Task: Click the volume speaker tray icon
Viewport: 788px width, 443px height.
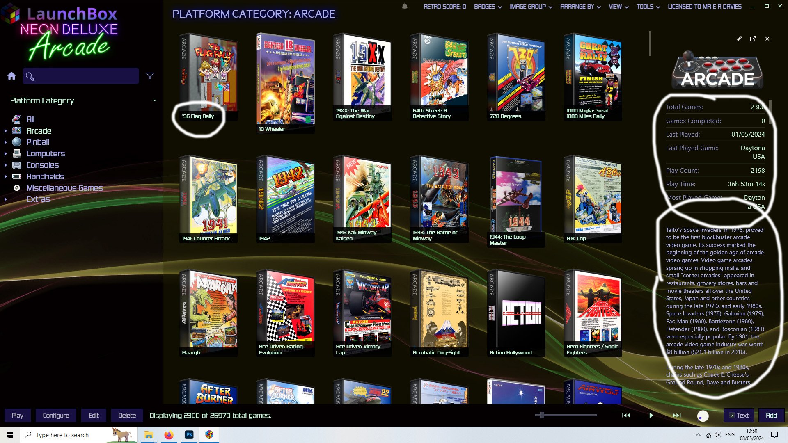Action: coord(717,435)
